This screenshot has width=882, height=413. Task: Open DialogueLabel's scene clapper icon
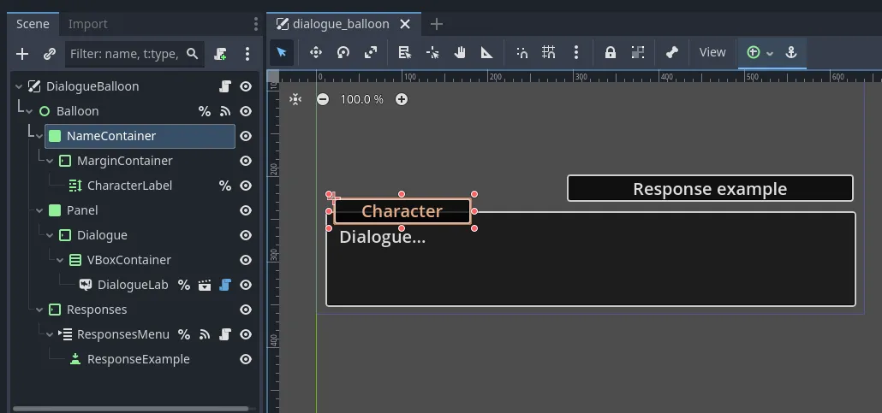click(205, 285)
